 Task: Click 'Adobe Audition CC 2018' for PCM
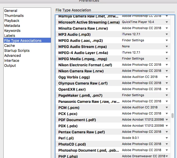[140, 107]
